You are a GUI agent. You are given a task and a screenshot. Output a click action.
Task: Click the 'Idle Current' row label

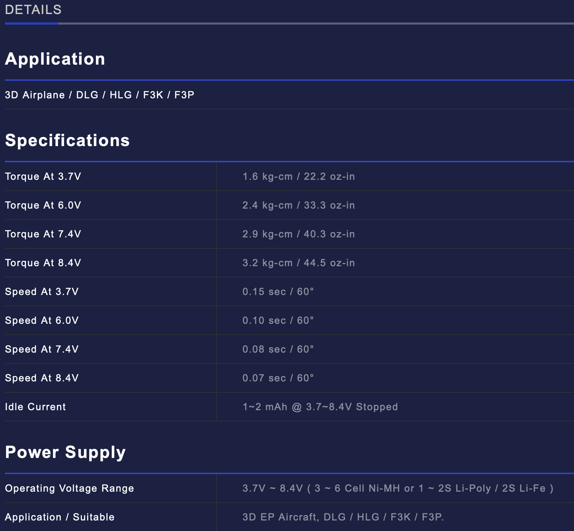[35, 407]
